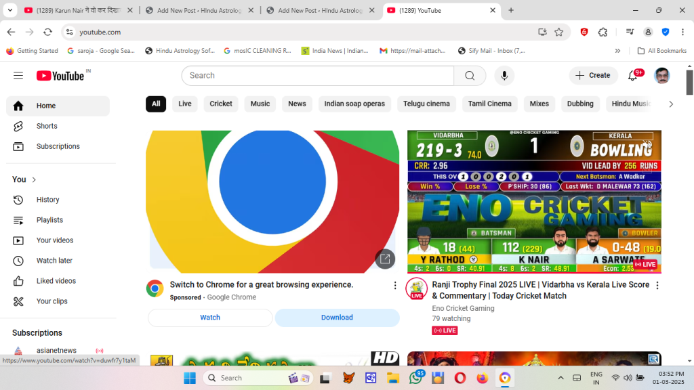Open Eno Cricket Gaming channel name link

pyautogui.click(x=463, y=308)
